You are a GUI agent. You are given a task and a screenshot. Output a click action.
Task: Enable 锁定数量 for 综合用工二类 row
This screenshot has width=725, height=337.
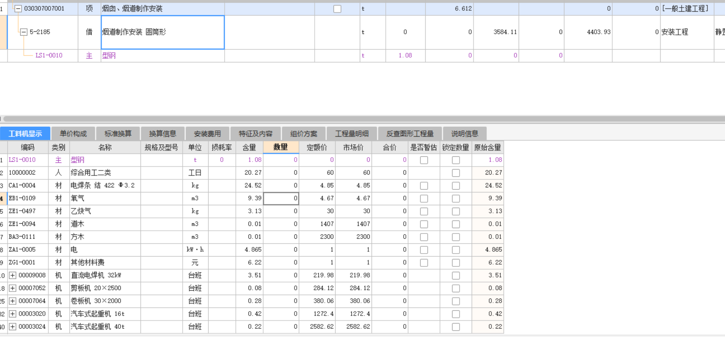click(456, 173)
